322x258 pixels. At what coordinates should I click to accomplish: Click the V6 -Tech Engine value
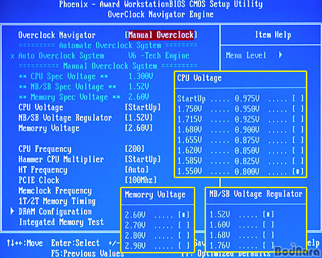coord(159,56)
